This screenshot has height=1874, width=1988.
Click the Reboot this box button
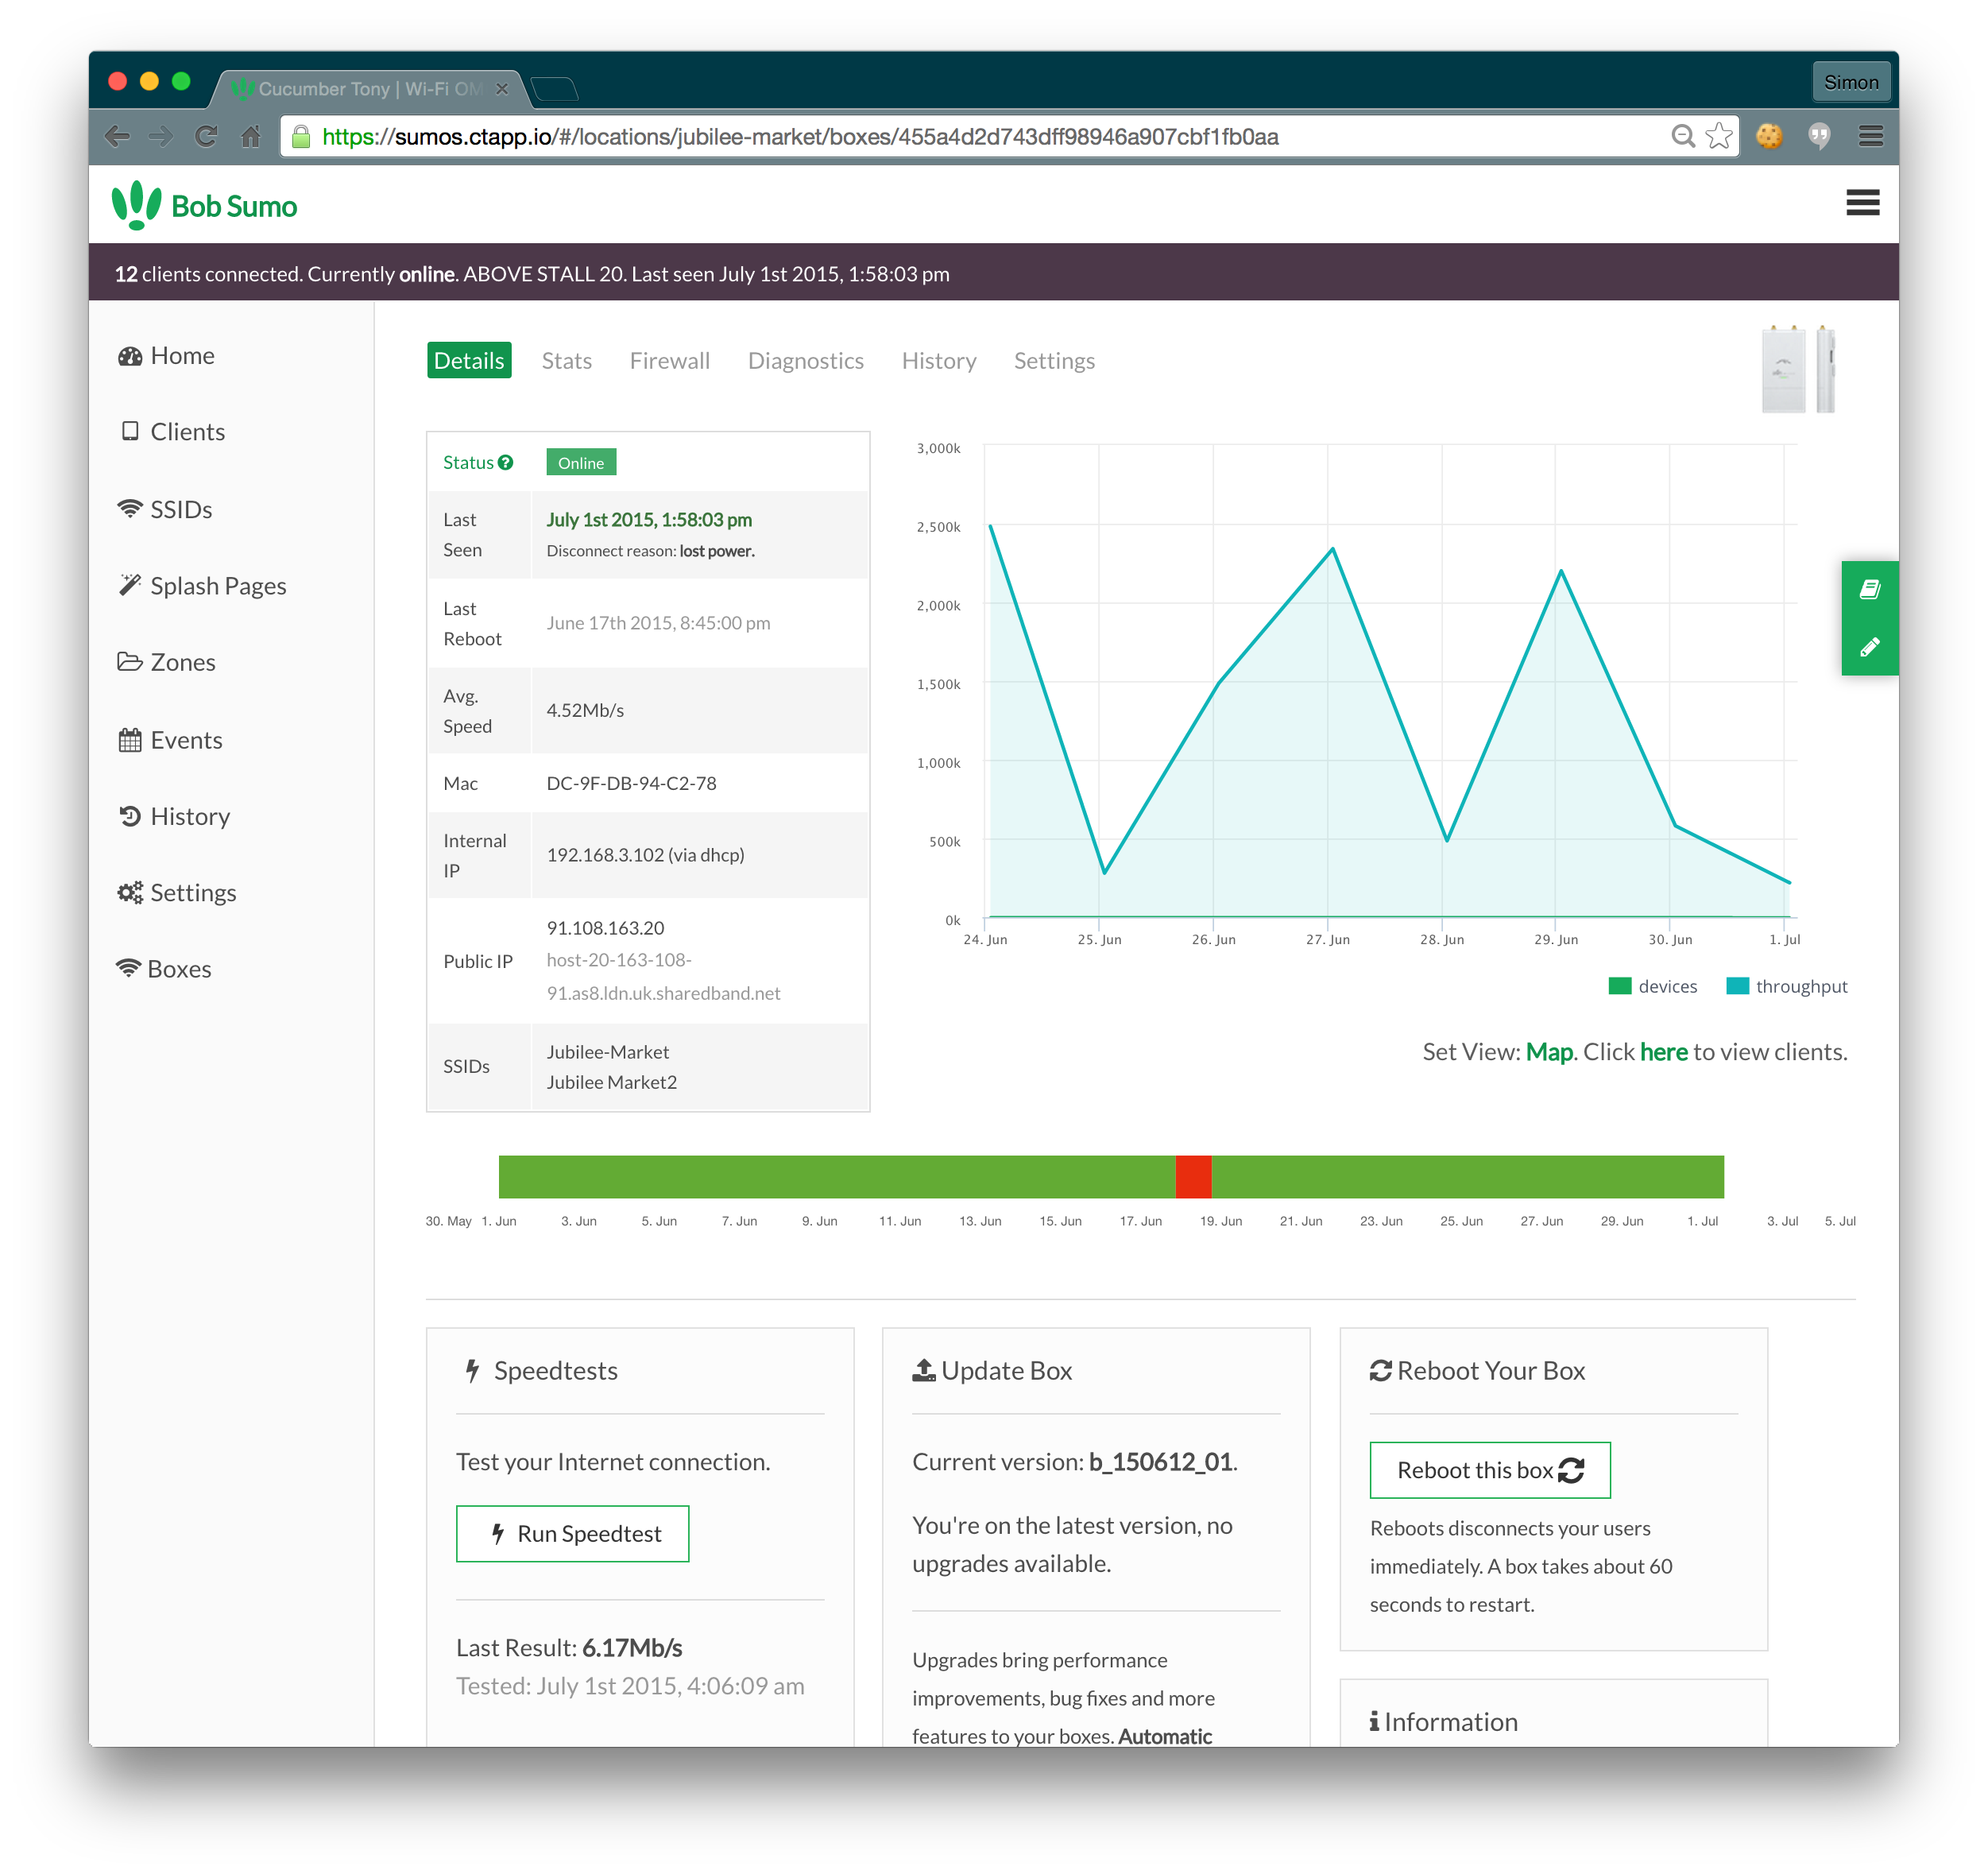(1489, 1469)
